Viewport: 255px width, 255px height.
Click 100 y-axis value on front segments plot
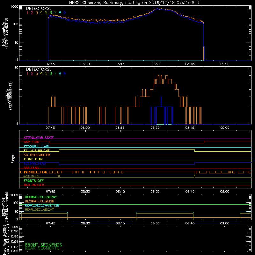click(15, 24)
